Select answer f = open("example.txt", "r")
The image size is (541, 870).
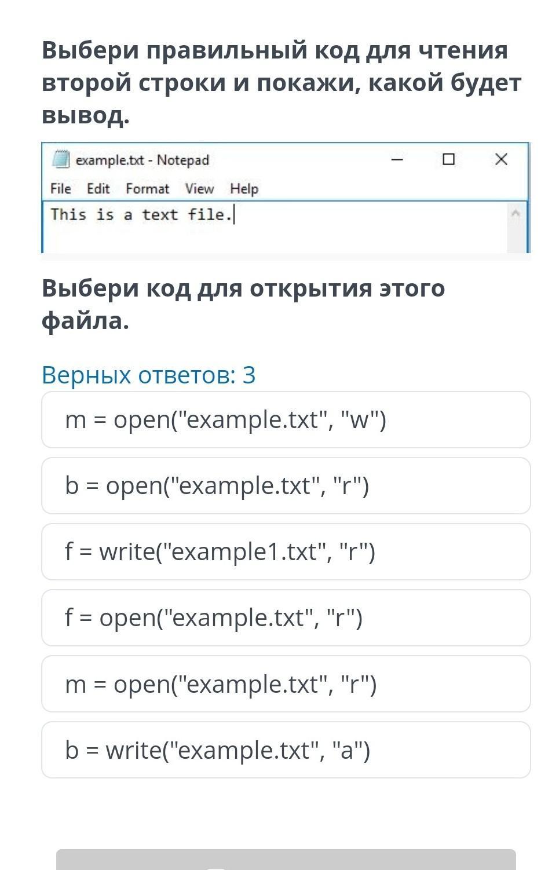286,618
